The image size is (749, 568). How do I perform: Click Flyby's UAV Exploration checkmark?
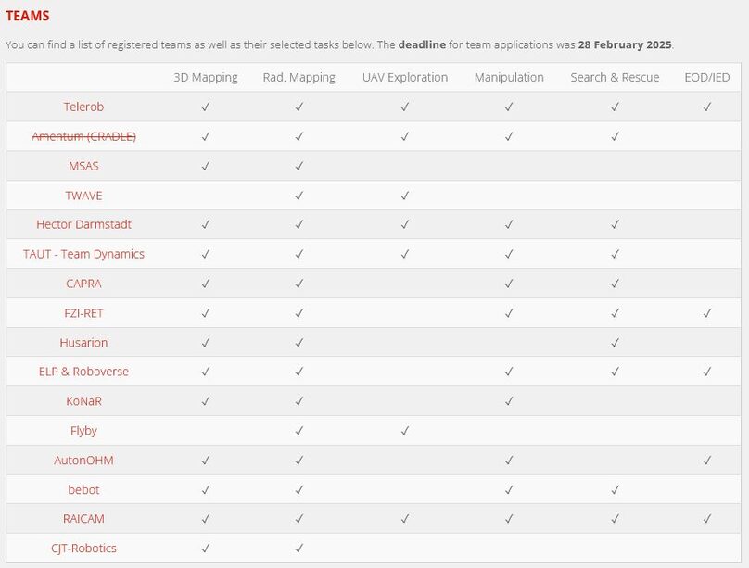tap(404, 431)
